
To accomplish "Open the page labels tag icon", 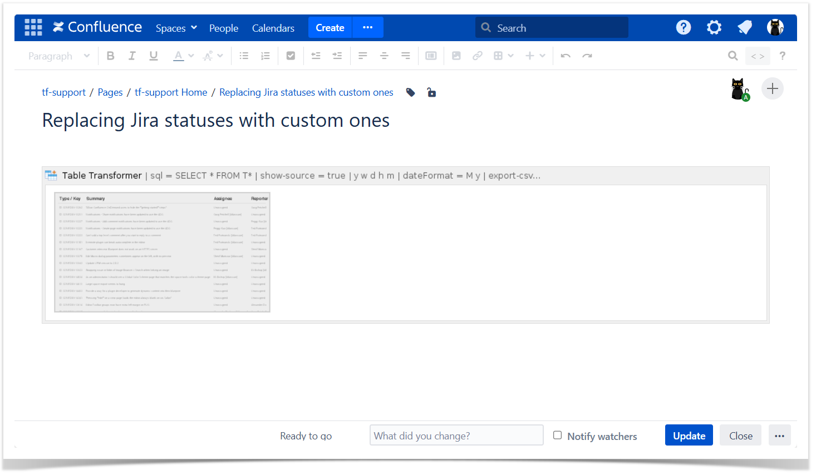I will 411,92.
